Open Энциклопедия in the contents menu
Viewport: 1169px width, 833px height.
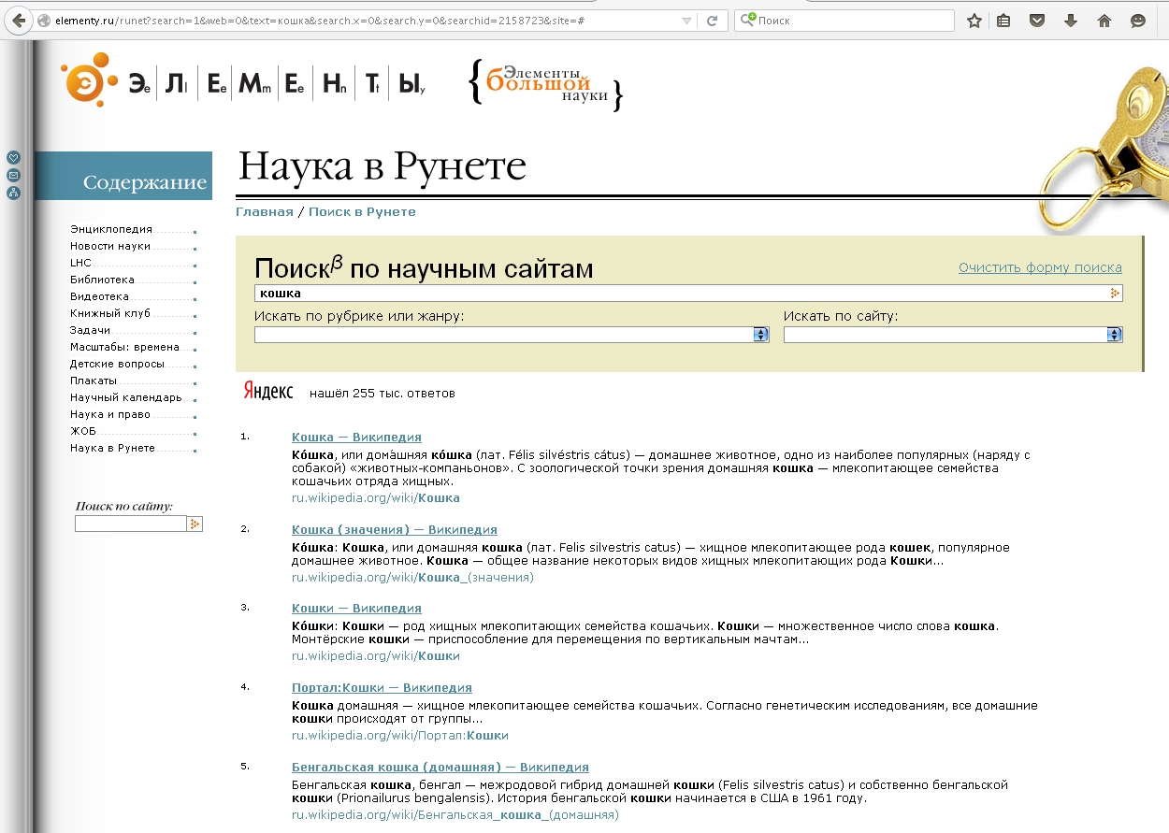point(110,229)
